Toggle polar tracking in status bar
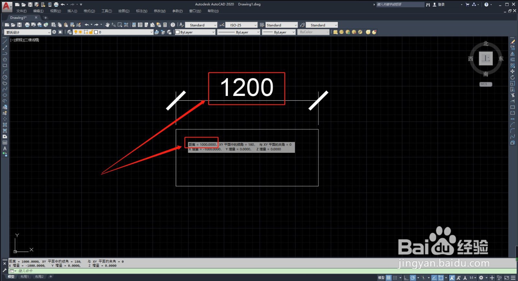Viewport: 518px width, 281px height. coord(413,278)
